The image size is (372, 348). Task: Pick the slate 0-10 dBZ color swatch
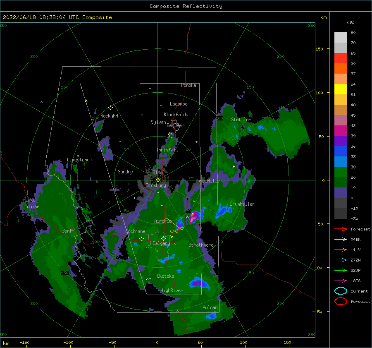click(341, 193)
